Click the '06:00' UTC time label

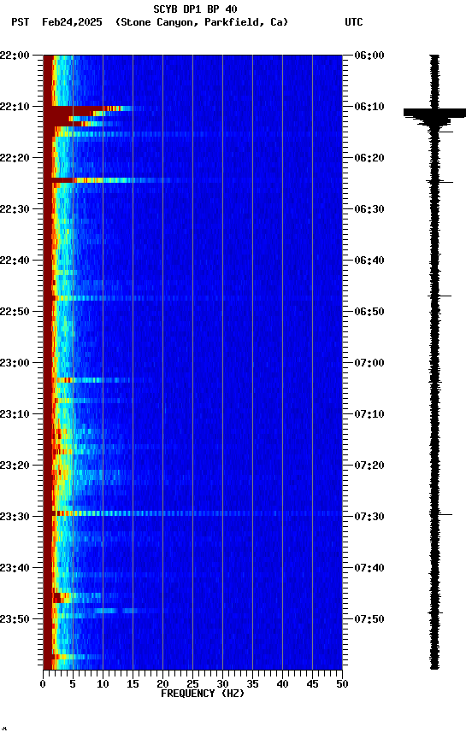click(x=369, y=56)
